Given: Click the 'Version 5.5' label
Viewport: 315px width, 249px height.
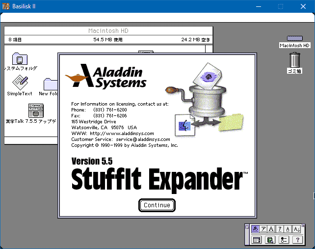Looking at the screenshot, I should click(92, 161).
